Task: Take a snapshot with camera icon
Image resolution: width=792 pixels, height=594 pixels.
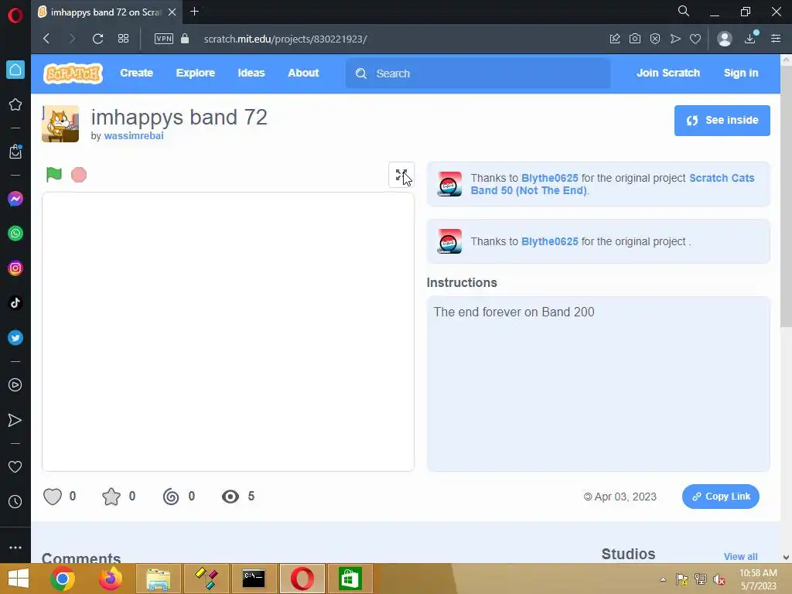Action: (x=635, y=39)
